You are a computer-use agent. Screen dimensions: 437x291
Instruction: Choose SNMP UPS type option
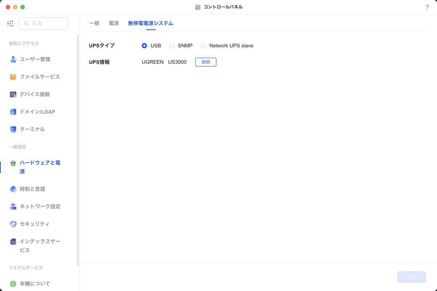click(172, 46)
